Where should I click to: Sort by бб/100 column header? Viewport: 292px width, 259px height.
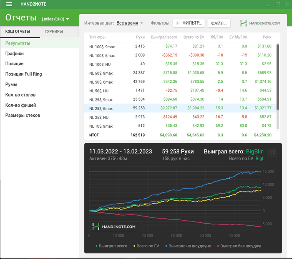pos(217,37)
